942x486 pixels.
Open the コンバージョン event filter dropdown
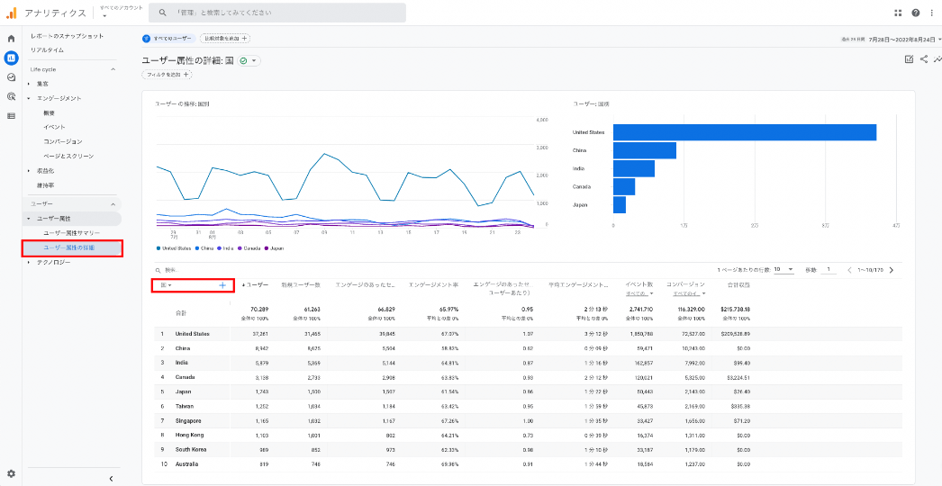point(688,293)
